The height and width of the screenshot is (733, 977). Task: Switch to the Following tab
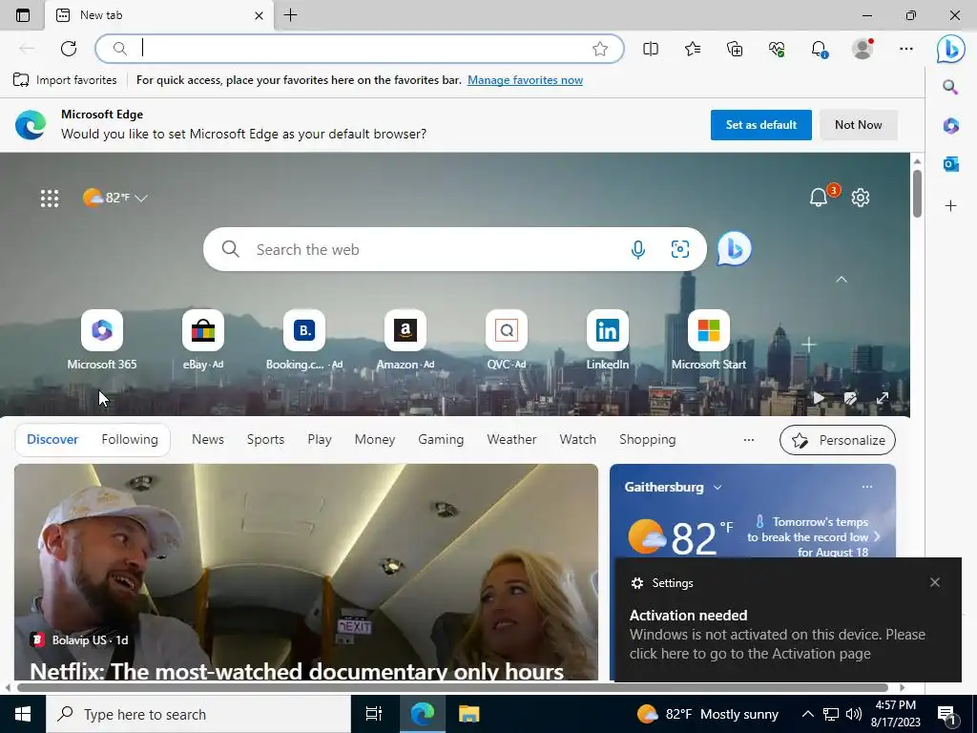(x=130, y=439)
